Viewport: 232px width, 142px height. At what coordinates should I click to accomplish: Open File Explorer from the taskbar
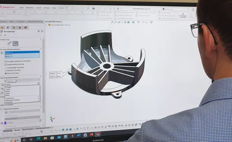45,138
